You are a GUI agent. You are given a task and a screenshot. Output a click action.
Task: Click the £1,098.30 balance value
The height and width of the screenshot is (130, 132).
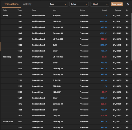[117, 104]
